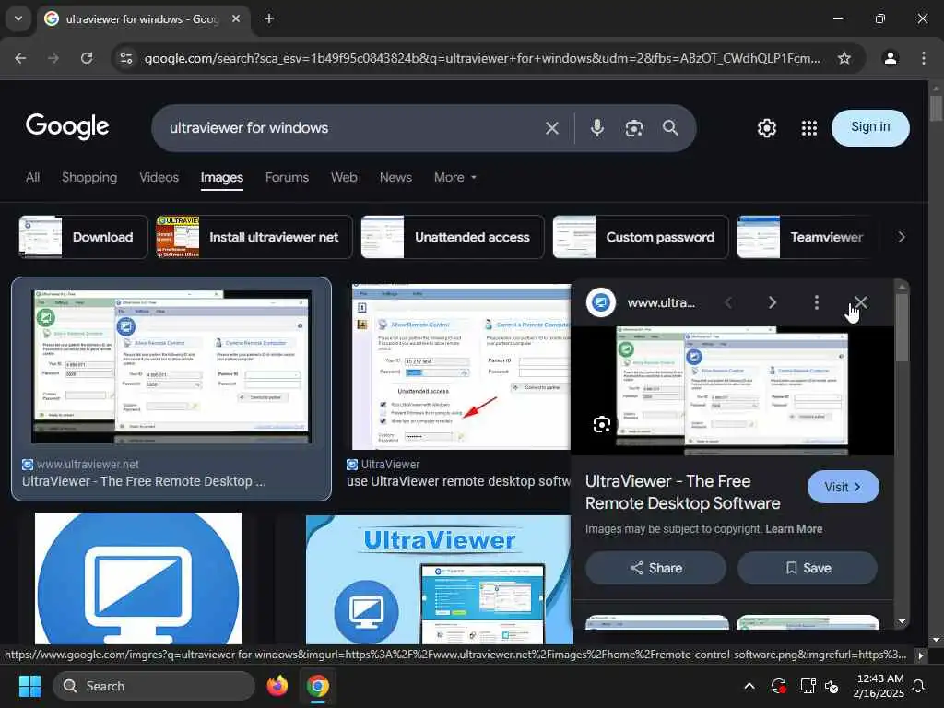
Task: Search inside image with lens icon
Action: pos(601,424)
